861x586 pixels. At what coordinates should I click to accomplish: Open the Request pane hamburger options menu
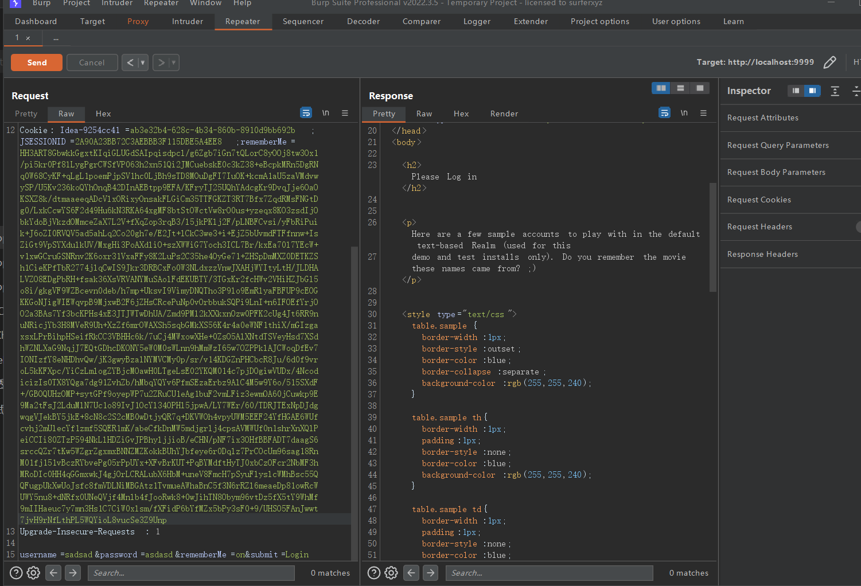(345, 113)
